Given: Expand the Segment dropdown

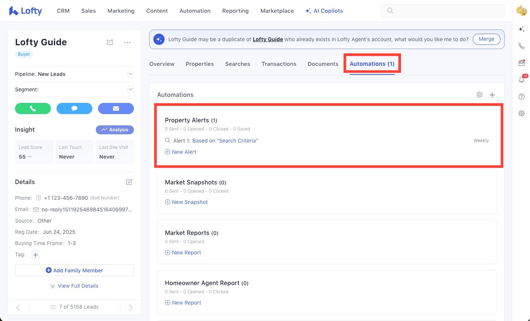Looking at the screenshot, I should (131, 89).
